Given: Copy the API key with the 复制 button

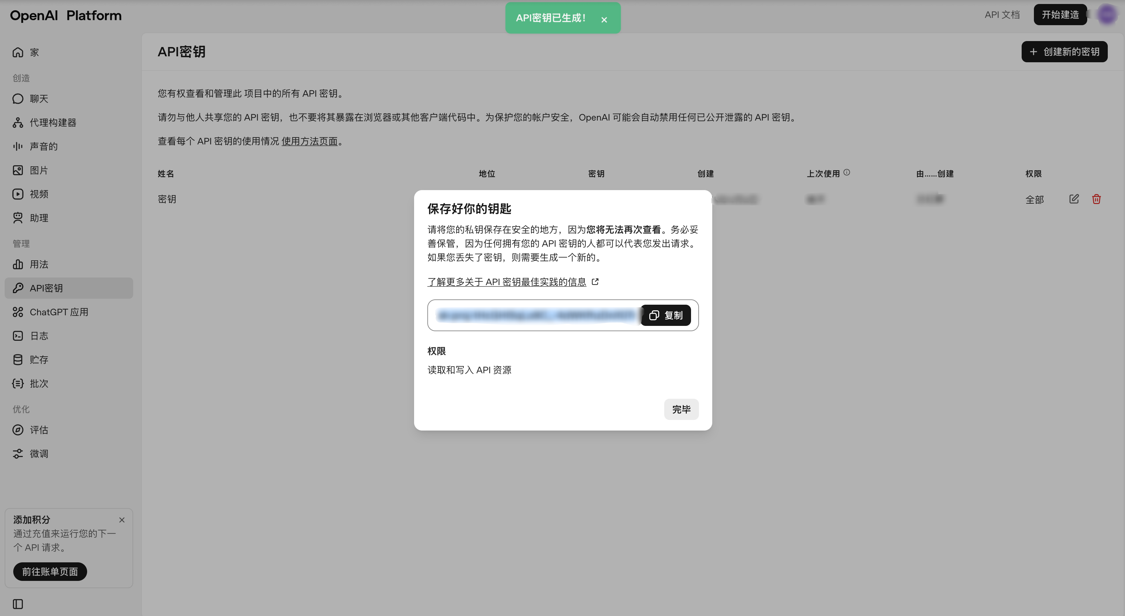Looking at the screenshot, I should [666, 315].
